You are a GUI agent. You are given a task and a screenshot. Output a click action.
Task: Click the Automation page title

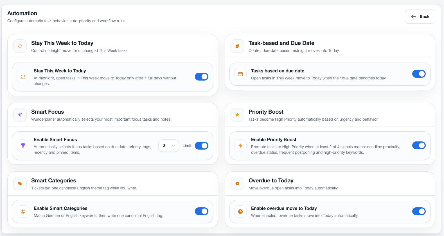22,13
